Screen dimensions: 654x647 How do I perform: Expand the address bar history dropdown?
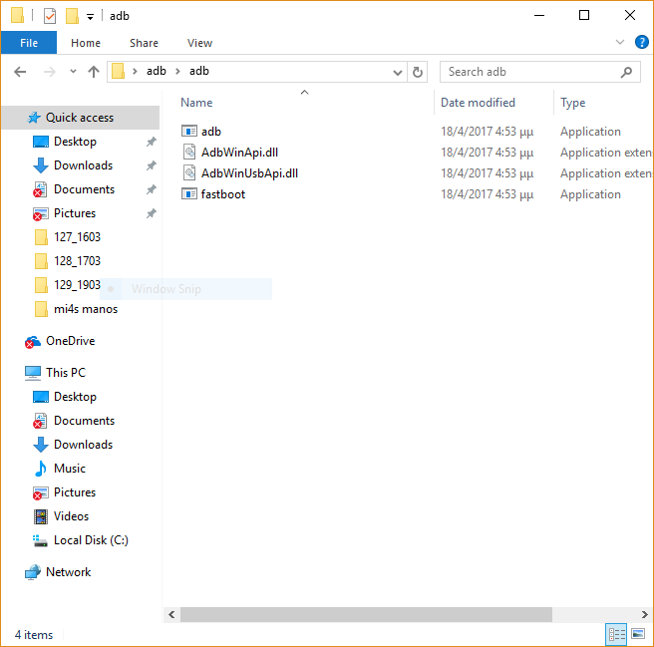(x=397, y=72)
